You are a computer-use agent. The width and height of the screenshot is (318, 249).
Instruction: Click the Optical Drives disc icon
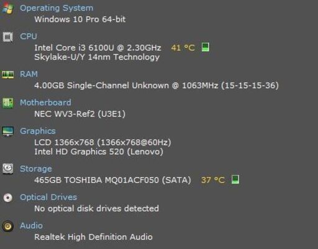coord(8,198)
